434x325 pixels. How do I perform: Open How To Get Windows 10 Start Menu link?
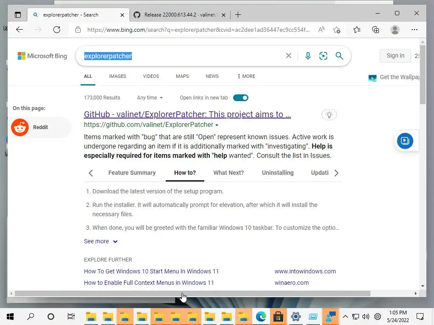pos(151,271)
